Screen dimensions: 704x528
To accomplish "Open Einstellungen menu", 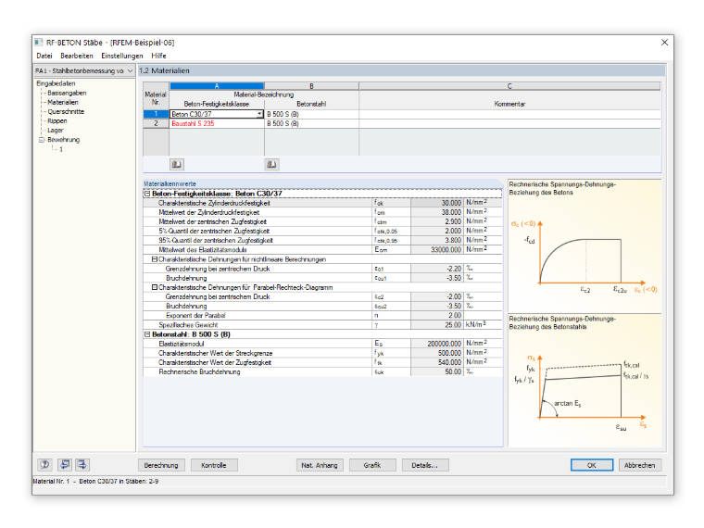I will (x=121, y=56).
